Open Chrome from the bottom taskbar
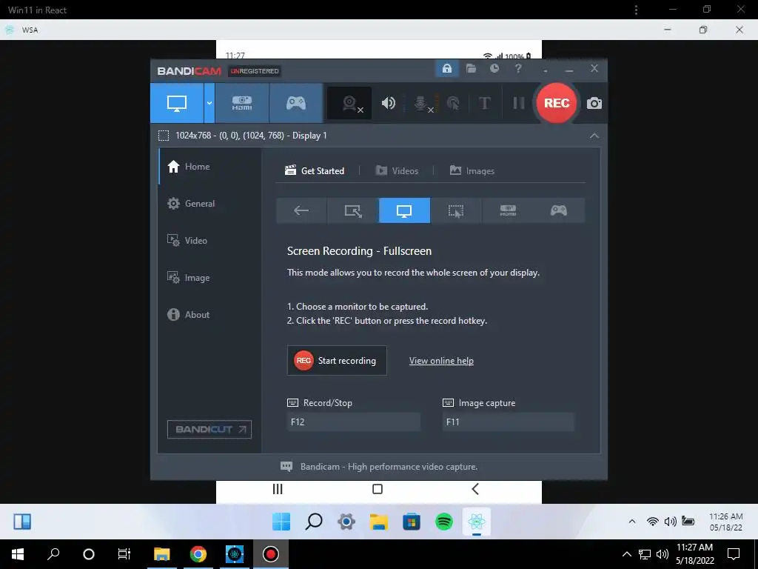The height and width of the screenshot is (569, 758). [198, 554]
